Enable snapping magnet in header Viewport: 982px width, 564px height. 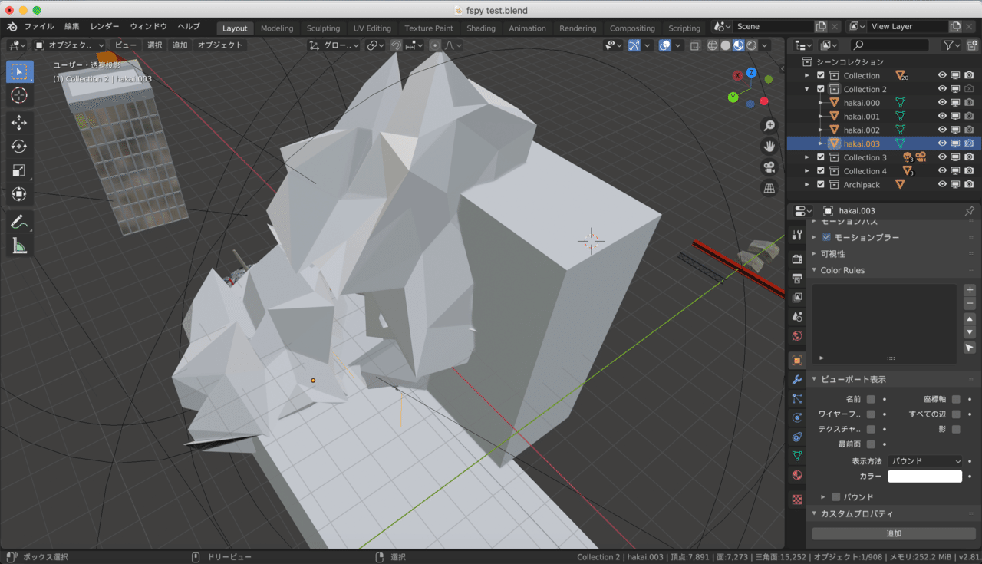coord(396,45)
